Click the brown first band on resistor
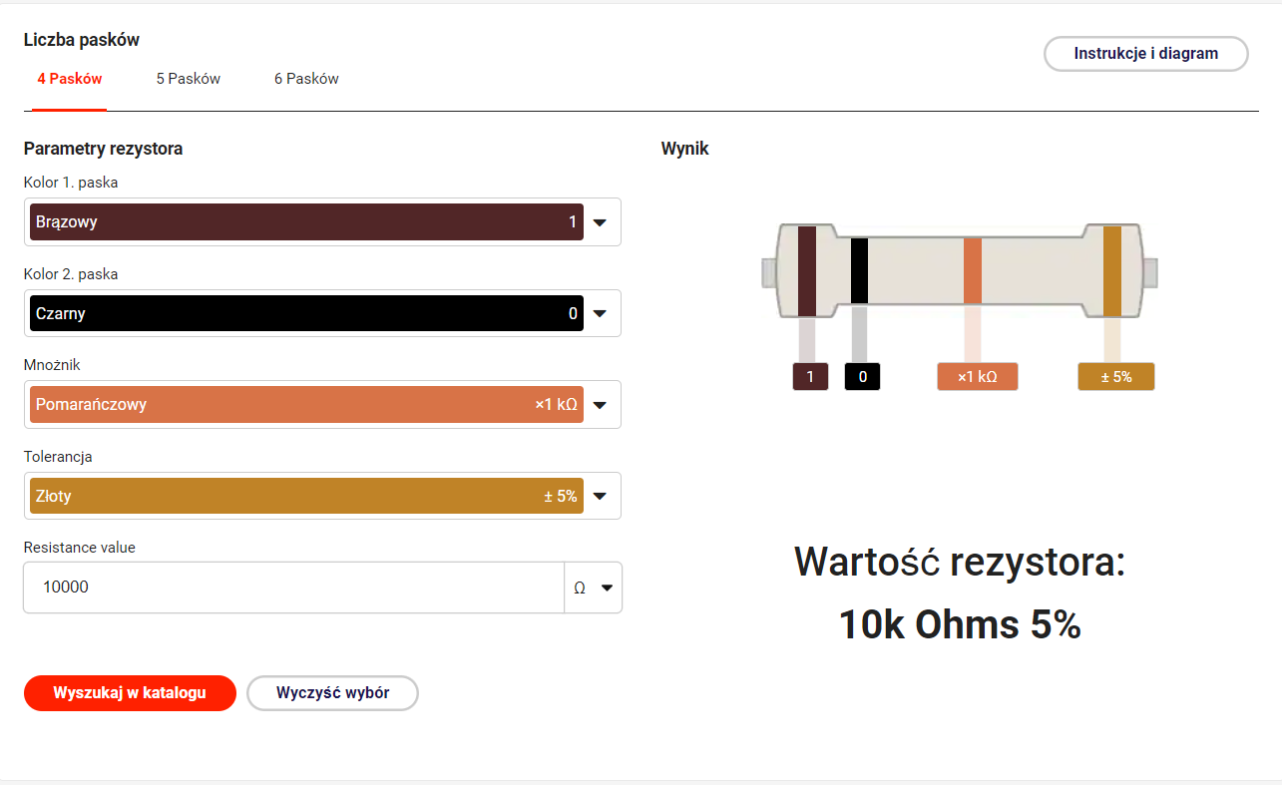Screen dimensions: 1282x785 pyautogui.click(x=807, y=271)
